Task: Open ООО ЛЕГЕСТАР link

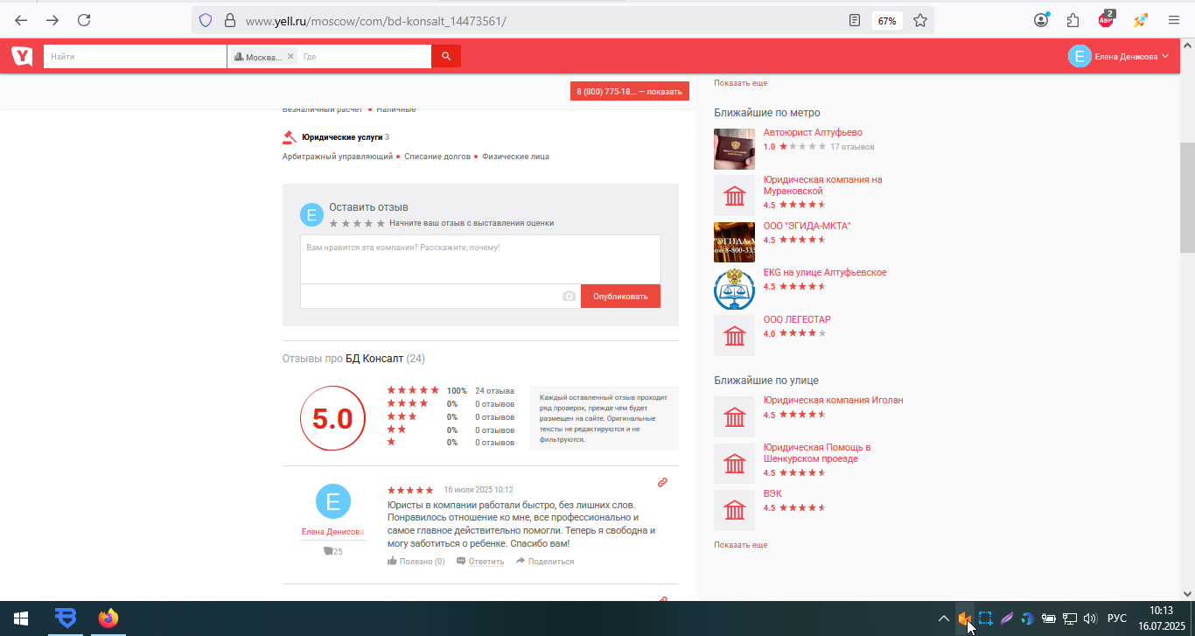Action: (x=797, y=319)
